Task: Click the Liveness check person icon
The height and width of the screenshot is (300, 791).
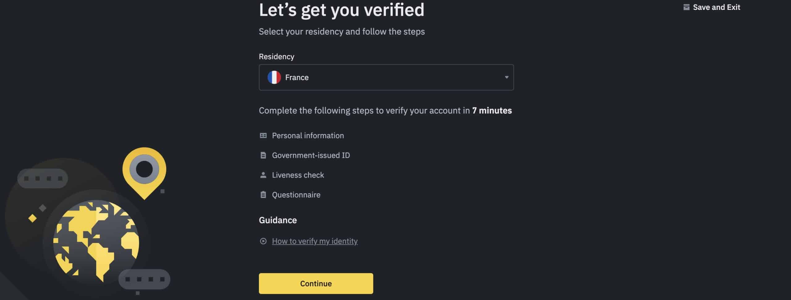Action: 263,175
